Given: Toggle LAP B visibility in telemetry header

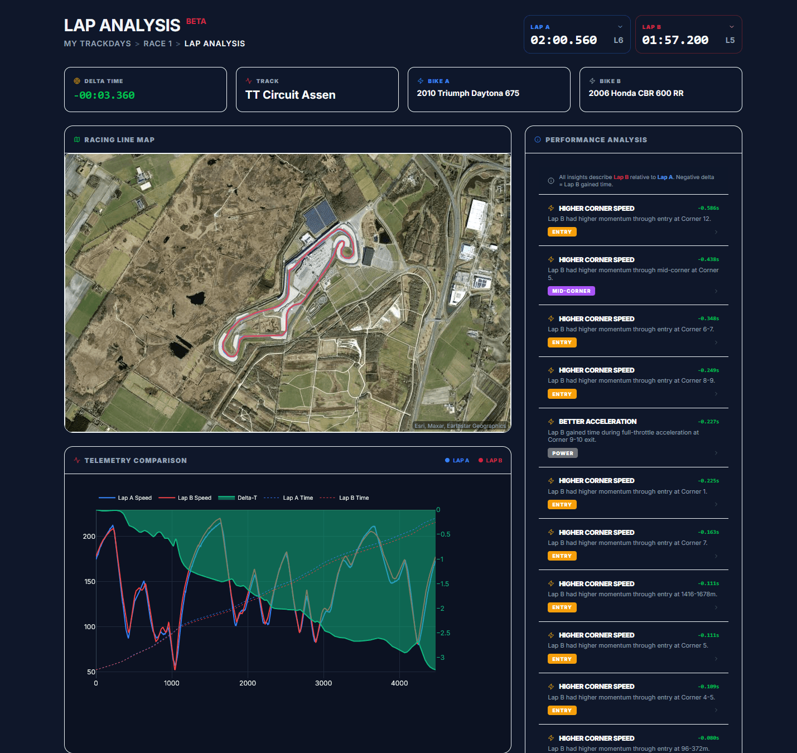Looking at the screenshot, I should 490,460.
